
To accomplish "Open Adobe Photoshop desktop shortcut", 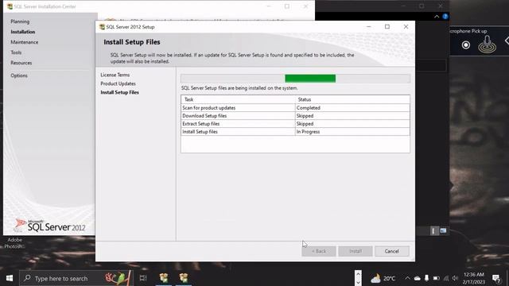I will (x=14, y=243).
